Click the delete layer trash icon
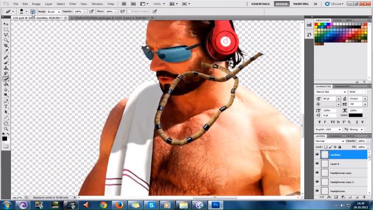The image size is (373, 210). click(x=364, y=197)
